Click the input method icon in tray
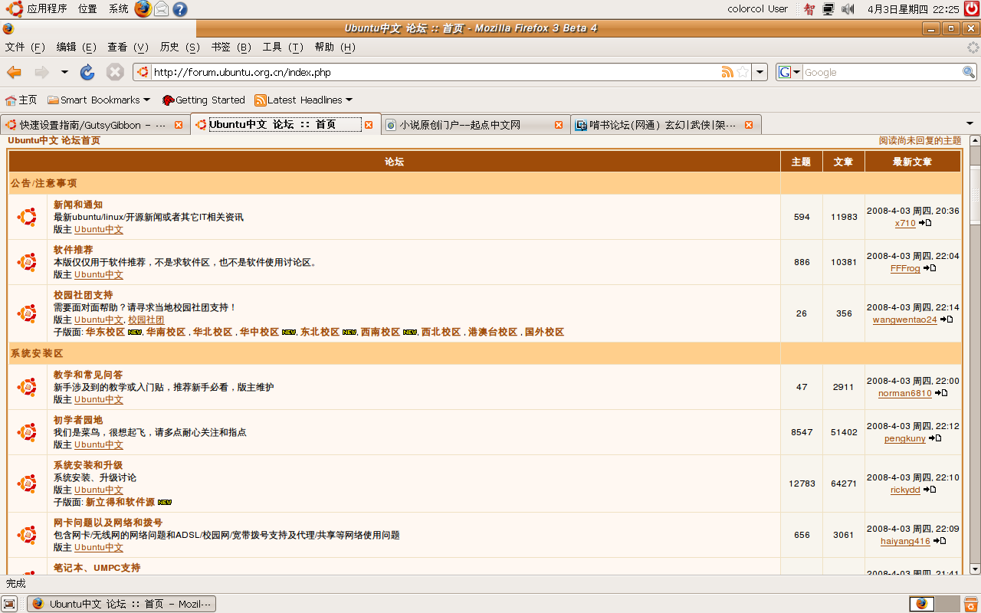This screenshot has height=613, width=981. coord(809,9)
